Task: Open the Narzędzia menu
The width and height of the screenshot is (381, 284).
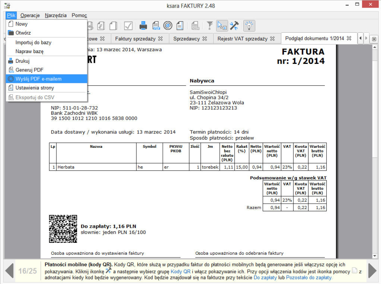Action: coord(56,15)
